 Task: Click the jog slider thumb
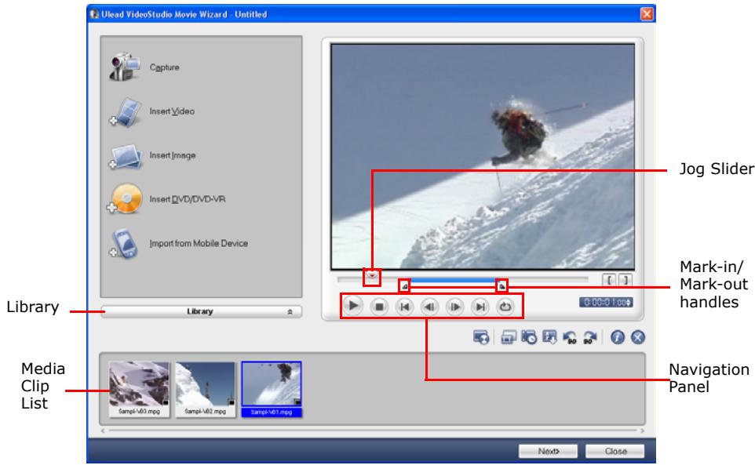click(x=372, y=275)
